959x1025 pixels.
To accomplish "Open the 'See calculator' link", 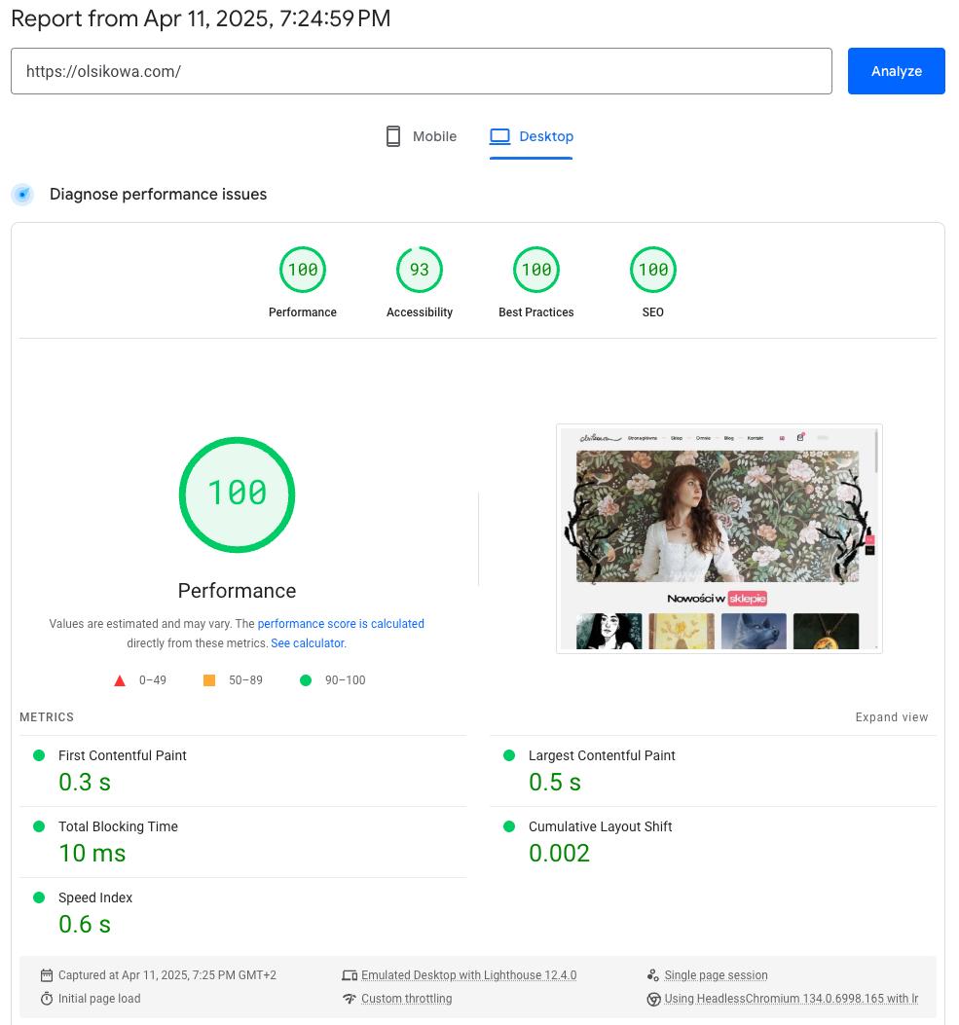I will point(308,643).
